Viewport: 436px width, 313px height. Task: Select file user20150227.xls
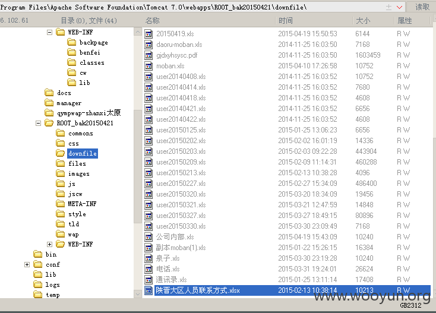tap(181, 184)
